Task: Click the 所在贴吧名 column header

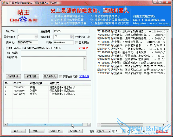Action: (x=39, y=83)
